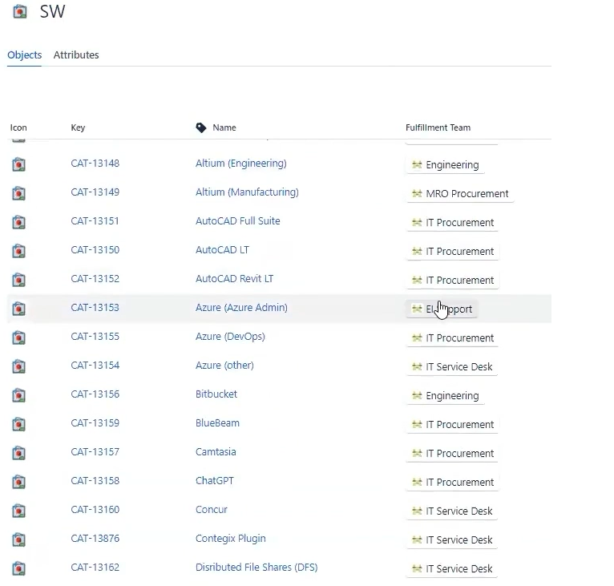
Task: Click the icon in the Camtasia row
Action: [x=18, y=453]
